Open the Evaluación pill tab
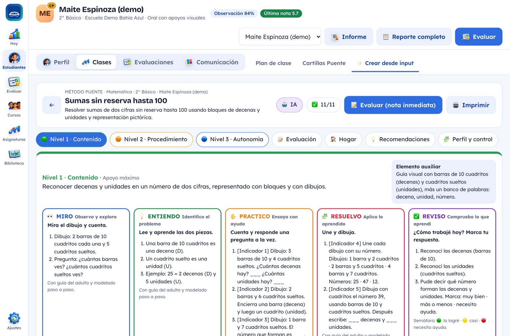Screen dimensions: 510x336 click(x=297, y=140)
